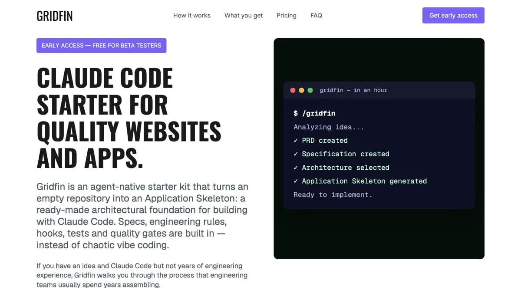
Task: Click the '$ /gridfin' command line
Action: tap(314, 113)
